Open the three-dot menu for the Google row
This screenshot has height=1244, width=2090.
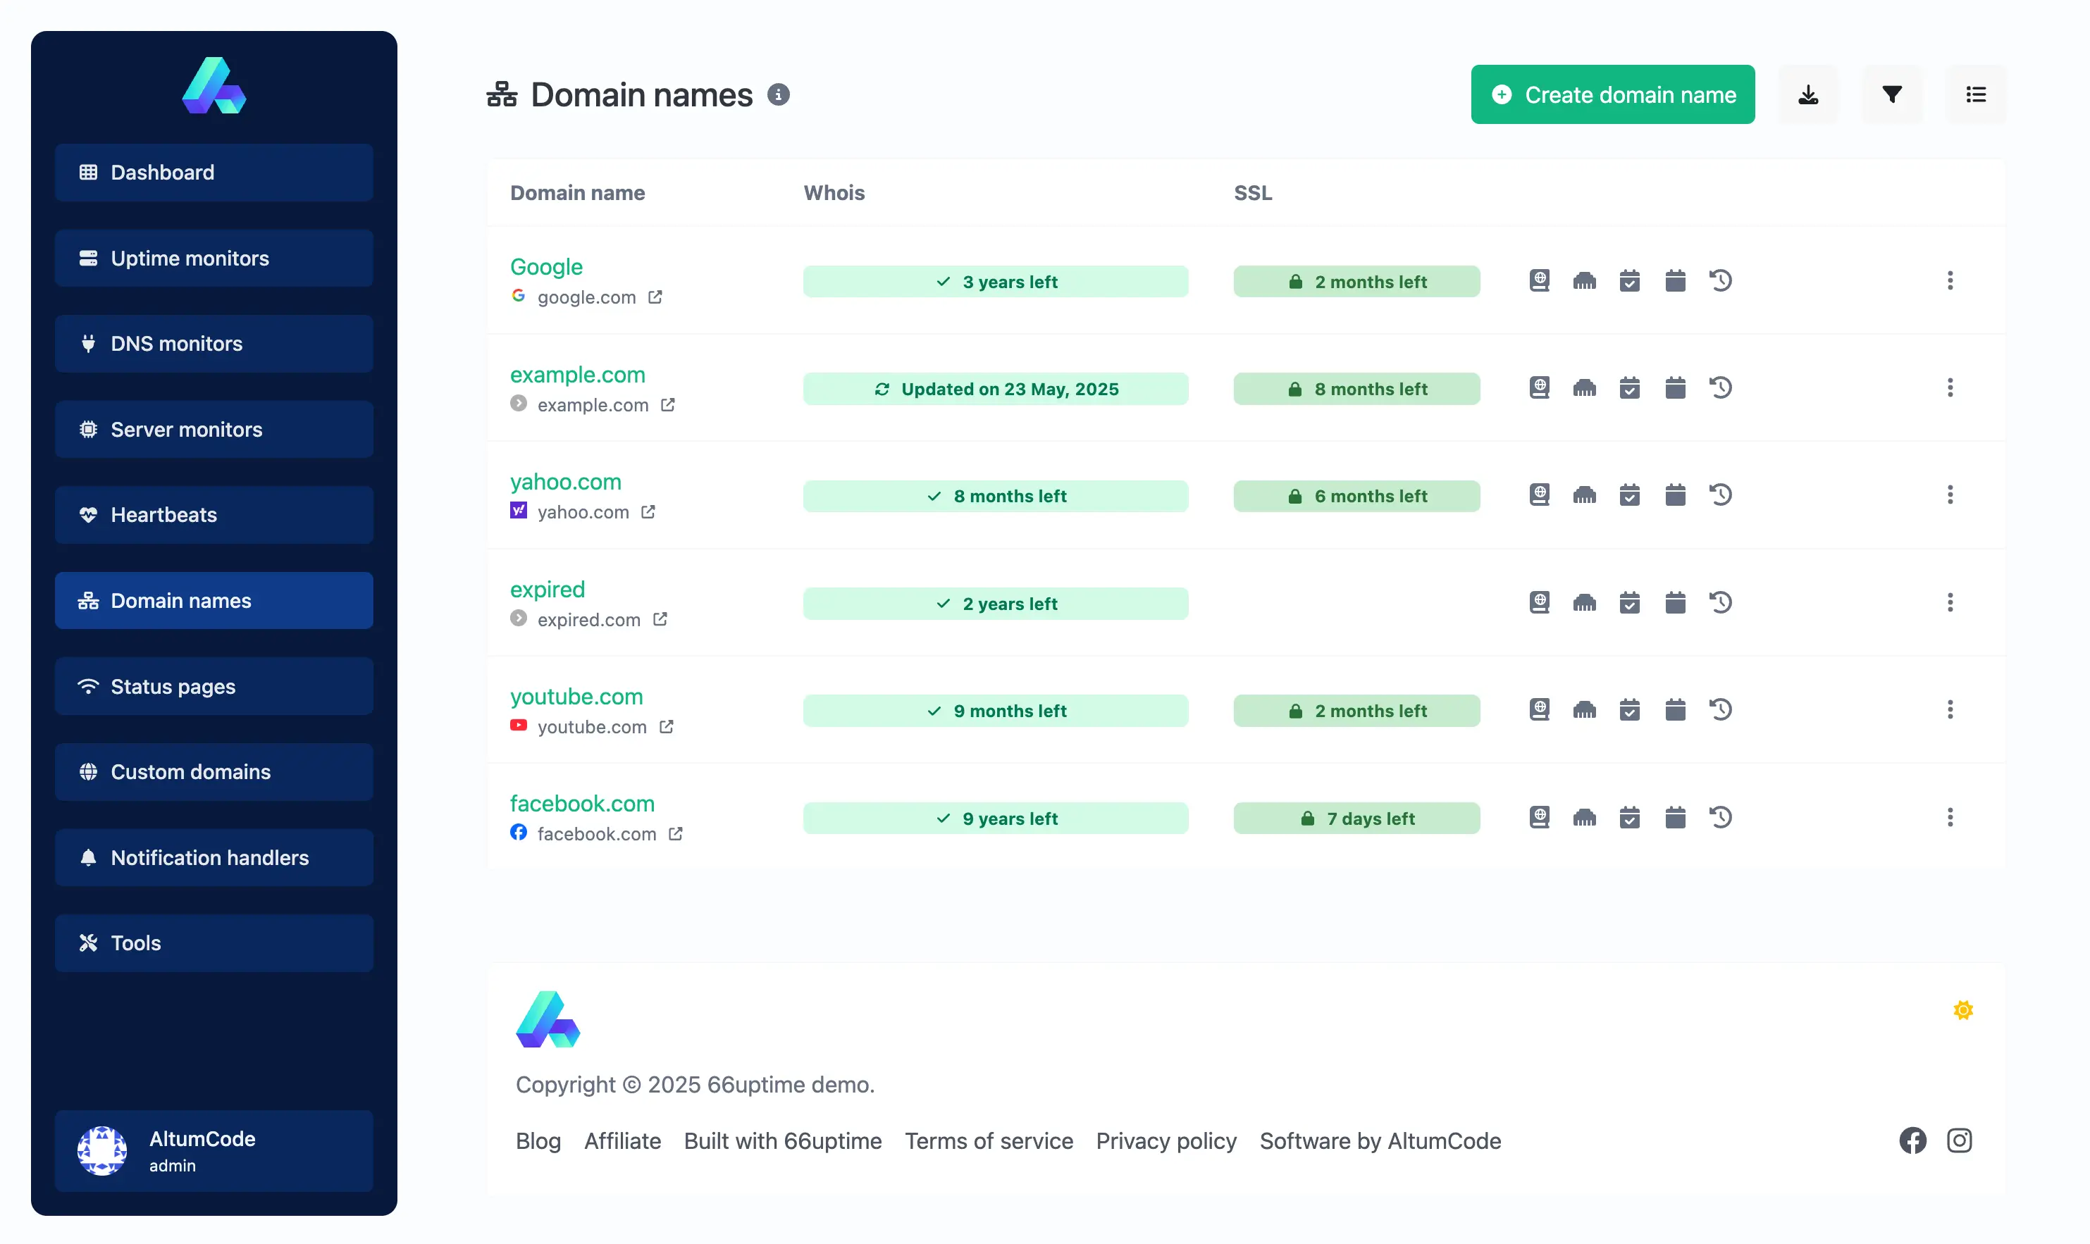1949,281
